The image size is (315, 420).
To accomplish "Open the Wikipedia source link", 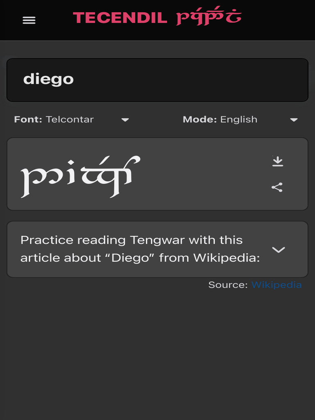I will [x=276, y=285].
